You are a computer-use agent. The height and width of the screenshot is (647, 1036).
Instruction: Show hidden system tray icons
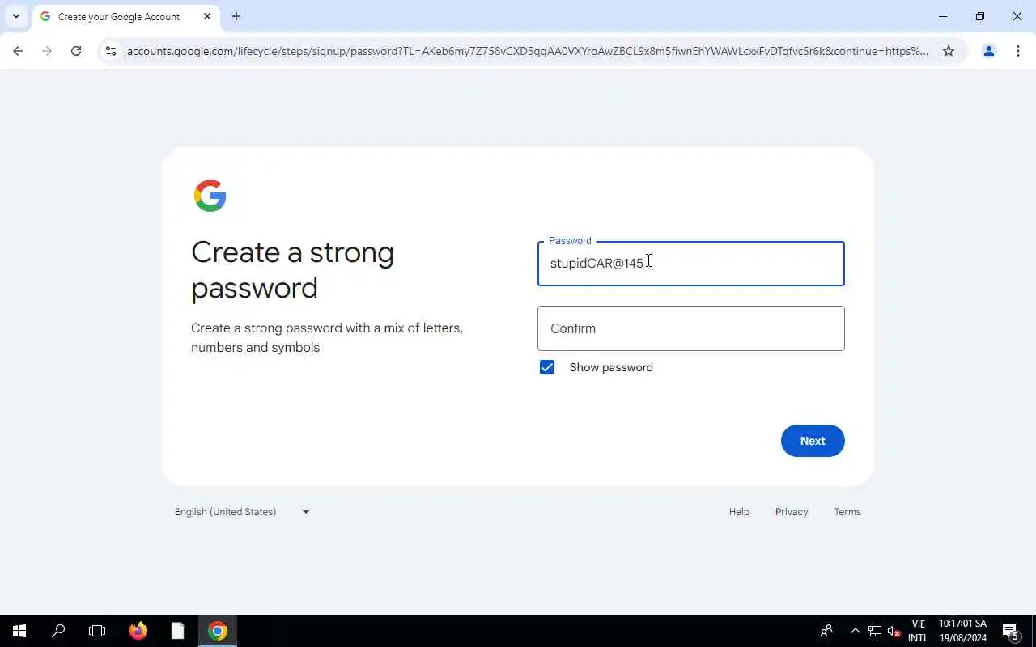click(x=855, y=631)
